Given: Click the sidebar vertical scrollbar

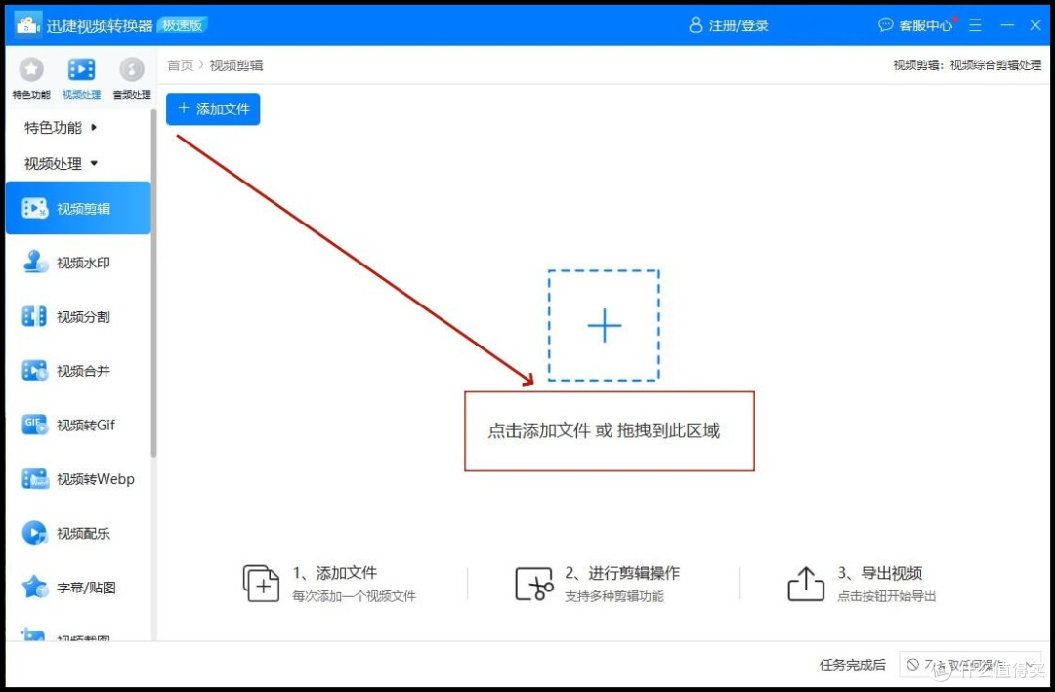Looking at the screenshot, I should (x=154, y=282).
